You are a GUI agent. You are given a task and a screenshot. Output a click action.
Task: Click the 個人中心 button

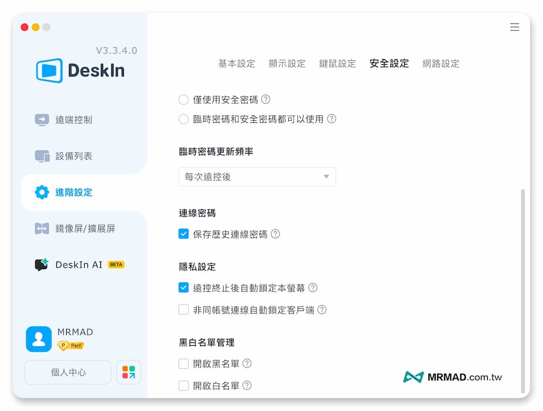[x=67, y=372]
